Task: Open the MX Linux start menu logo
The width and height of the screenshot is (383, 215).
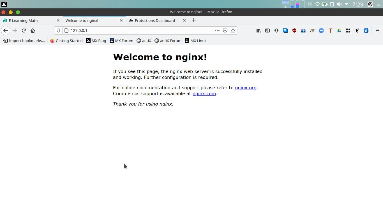Action: pos(4,4)
